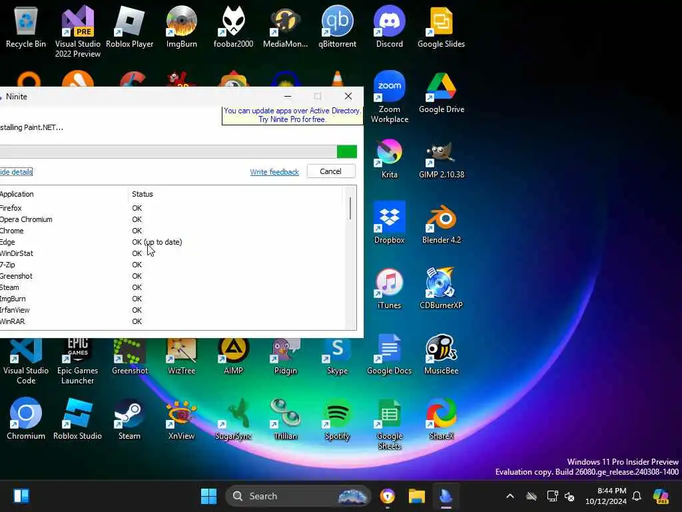Click the taskbar Search box
The width and height of the screenshot is (682, 512).
tap(298, 496)
